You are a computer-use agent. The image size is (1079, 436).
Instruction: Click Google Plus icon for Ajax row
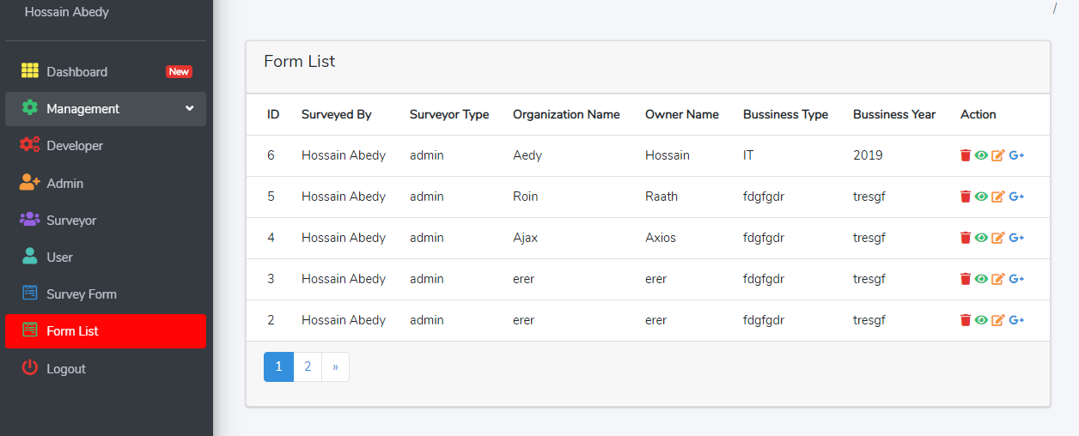pos(1016,238)
